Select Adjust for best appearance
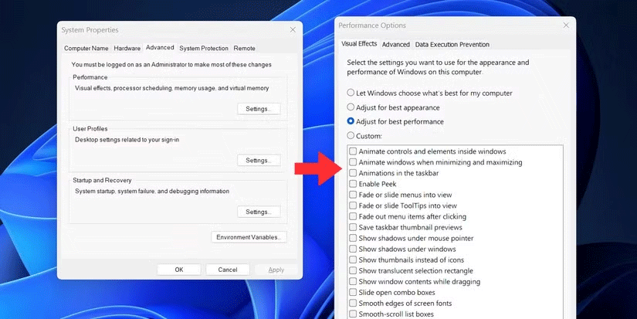 coord(393,107)
